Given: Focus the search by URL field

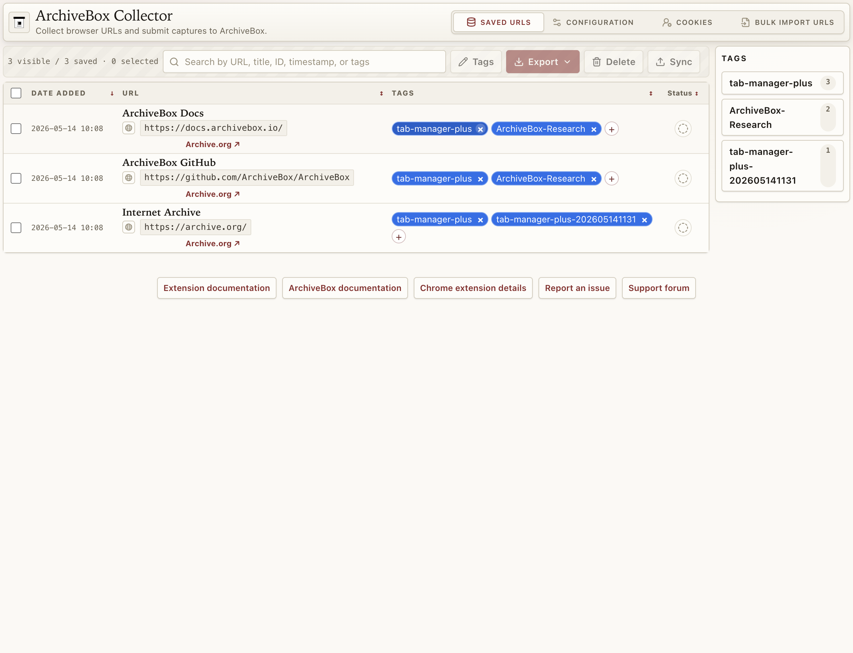Looking at the screenshot, I should tap(304, 62).
